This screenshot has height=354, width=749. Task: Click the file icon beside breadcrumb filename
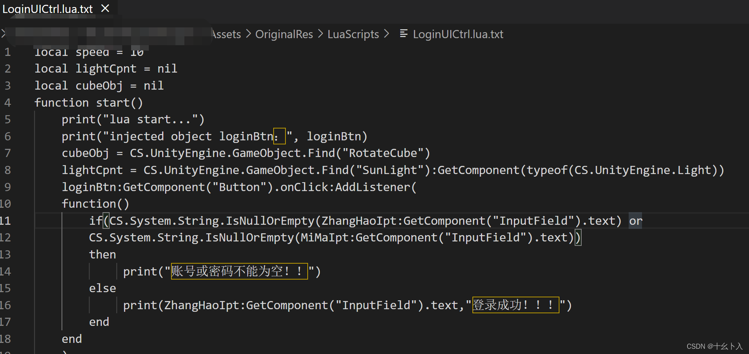click(x=404, y=34)
